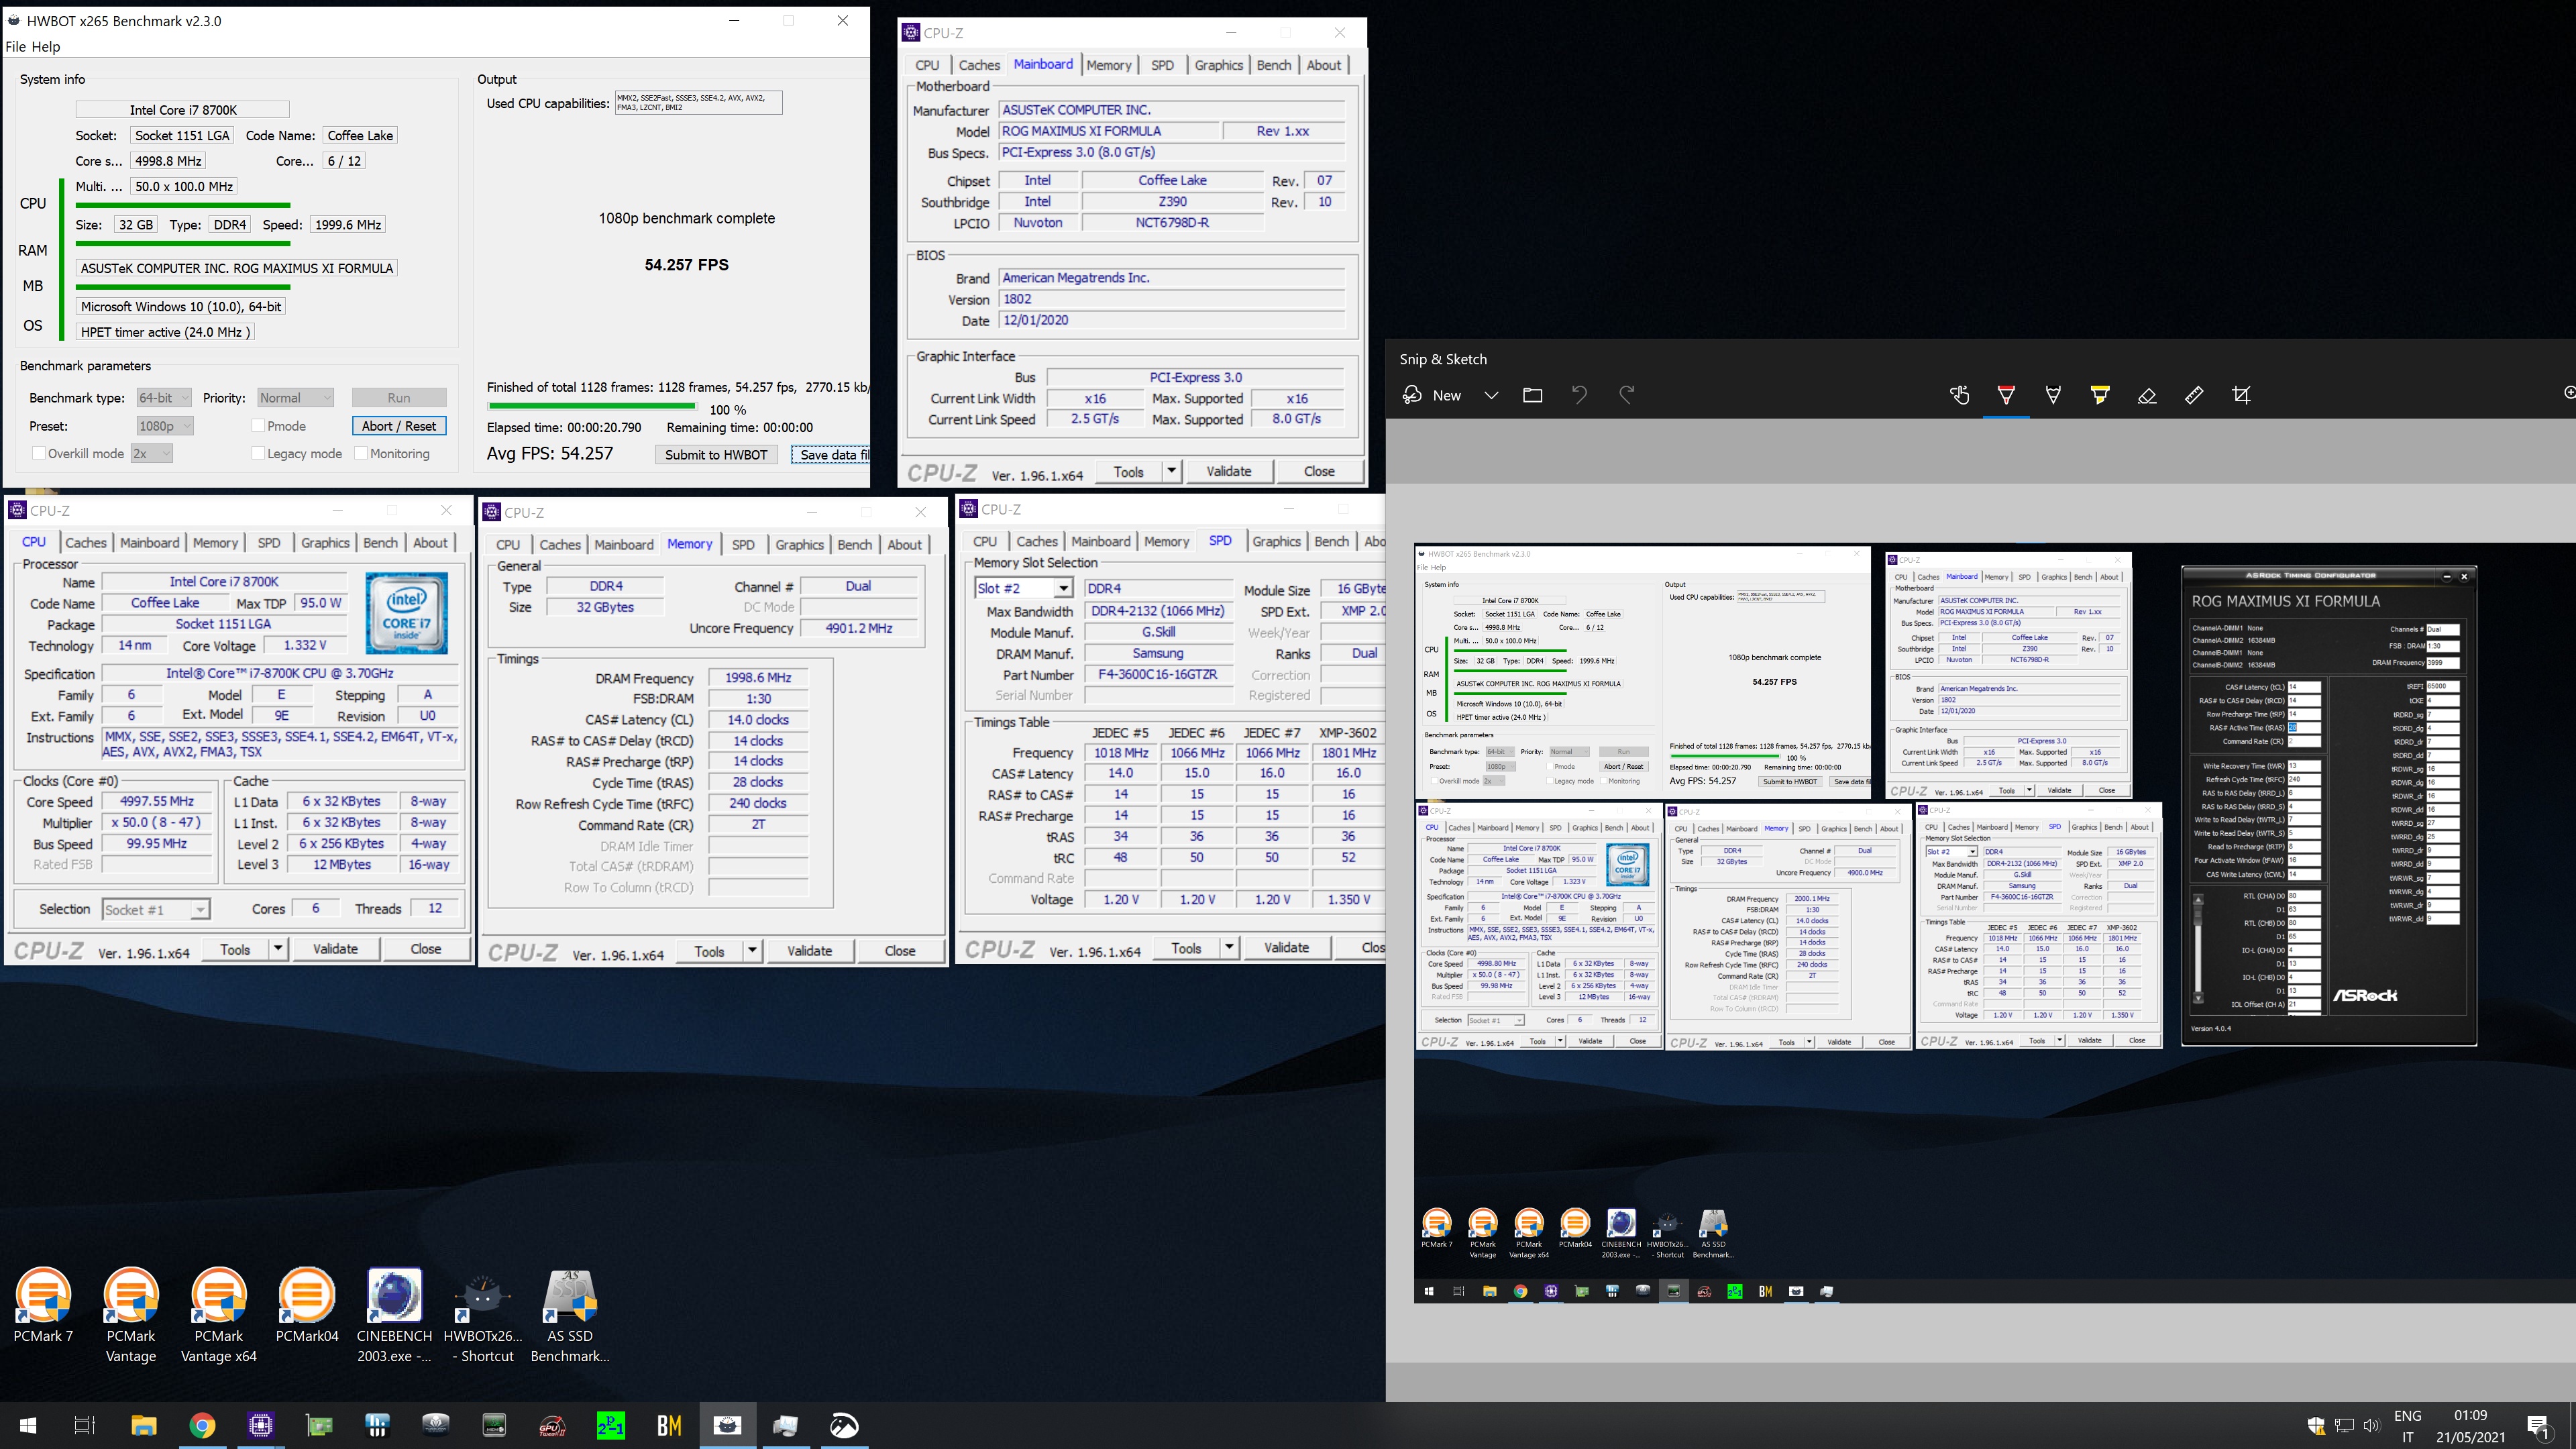Expand the New snip options chevron
The height and width of the screenshot is (1449, 2576).
coord(1491,395)
